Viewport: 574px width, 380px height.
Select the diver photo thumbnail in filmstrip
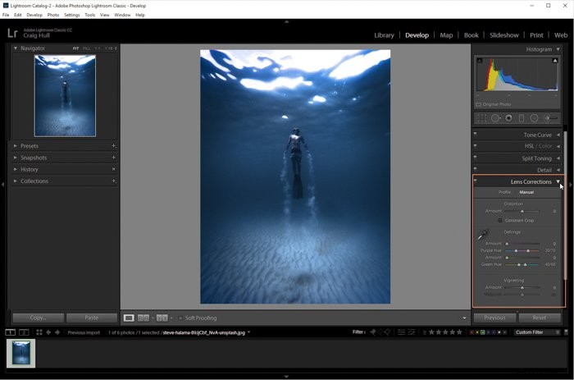[x=20, y=353]
